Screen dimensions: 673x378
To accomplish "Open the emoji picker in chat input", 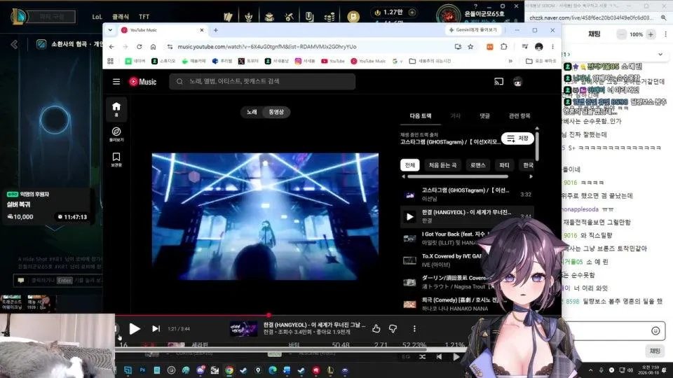I will (655, 330).
